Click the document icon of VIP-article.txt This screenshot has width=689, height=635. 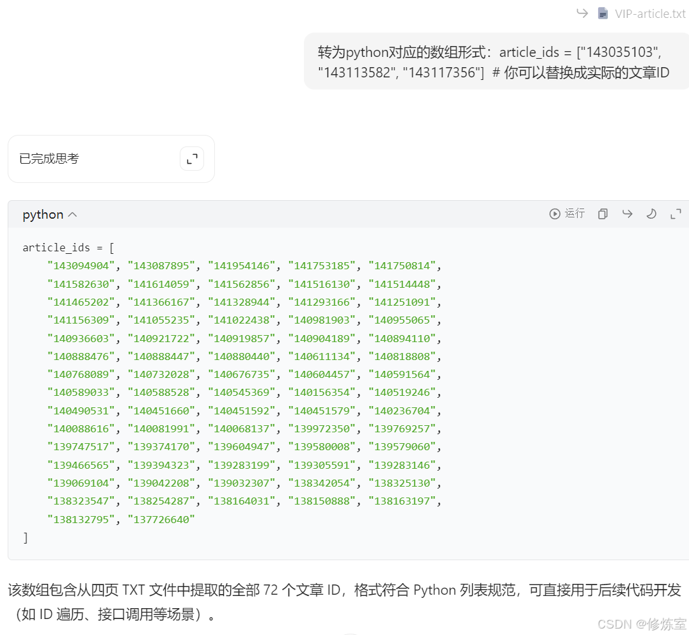tap(603, 13)
